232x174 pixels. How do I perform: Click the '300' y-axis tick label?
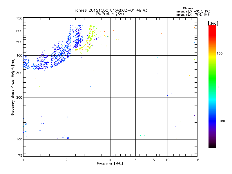pyautogui.click(x=19, y=73)
